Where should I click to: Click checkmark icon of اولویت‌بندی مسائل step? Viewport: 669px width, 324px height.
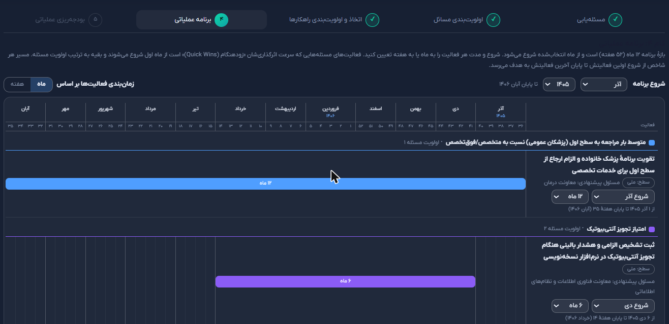pos(494,20)
